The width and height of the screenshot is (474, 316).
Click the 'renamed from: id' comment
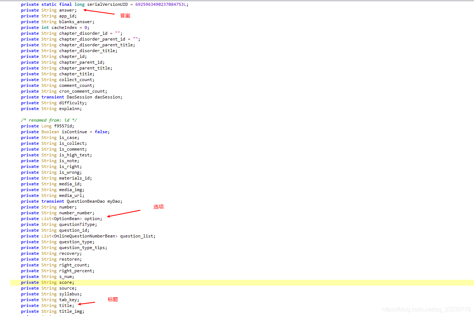(x=49, y=120)
